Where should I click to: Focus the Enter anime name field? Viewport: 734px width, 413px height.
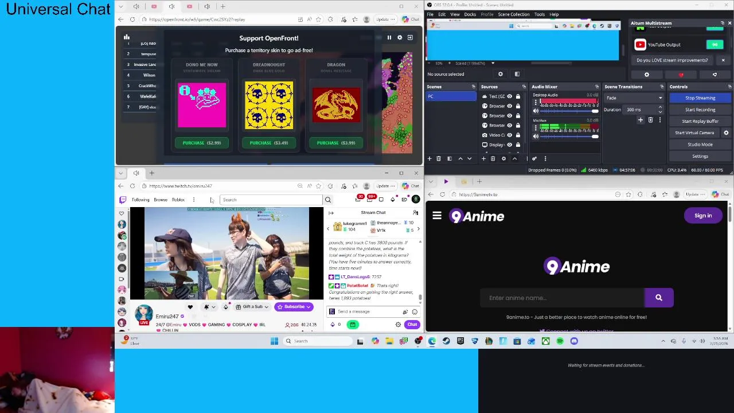coord(563,298)
